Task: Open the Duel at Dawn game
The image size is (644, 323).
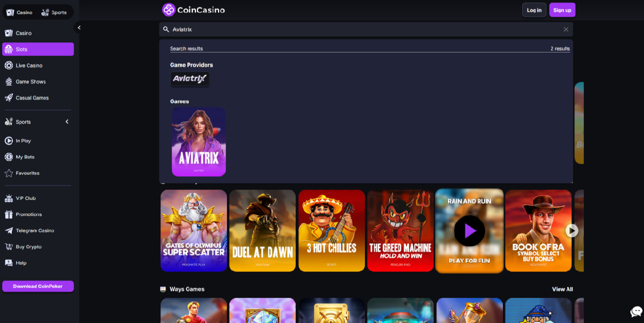Action: [262, 230]
